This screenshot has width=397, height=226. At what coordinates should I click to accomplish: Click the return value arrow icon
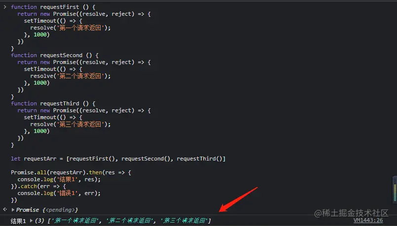click(x=5, y=209)
